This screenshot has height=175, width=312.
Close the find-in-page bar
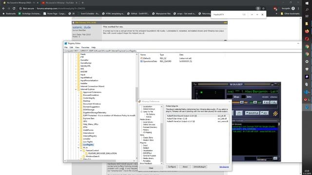pos(262,15)
